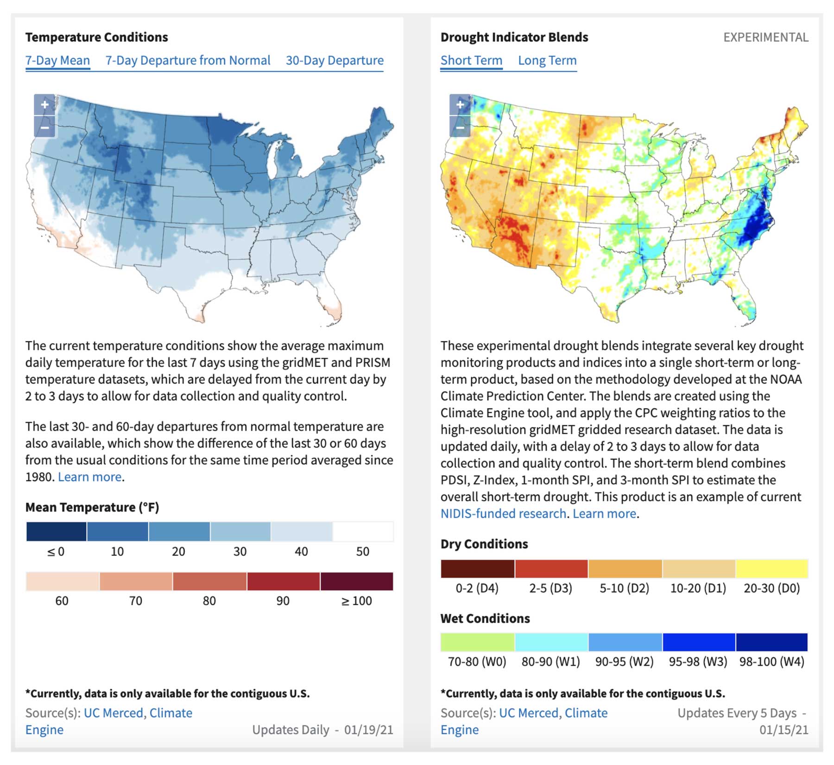Open Climate Engine source under Drought Blends
This screenshot has width=834, height=765.
[x=524, y=721]
